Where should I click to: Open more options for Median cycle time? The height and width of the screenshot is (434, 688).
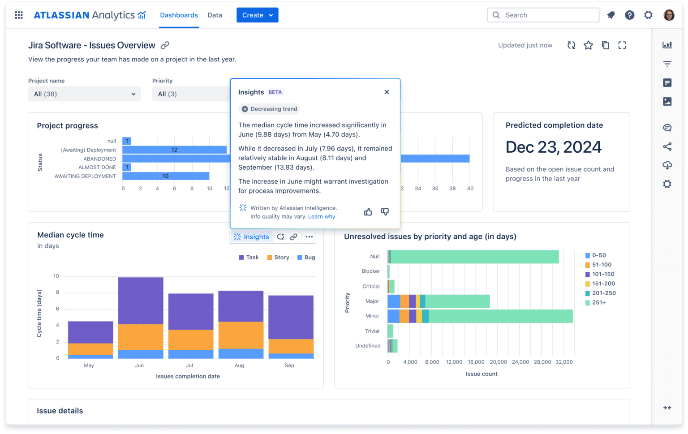pos(309,237)
